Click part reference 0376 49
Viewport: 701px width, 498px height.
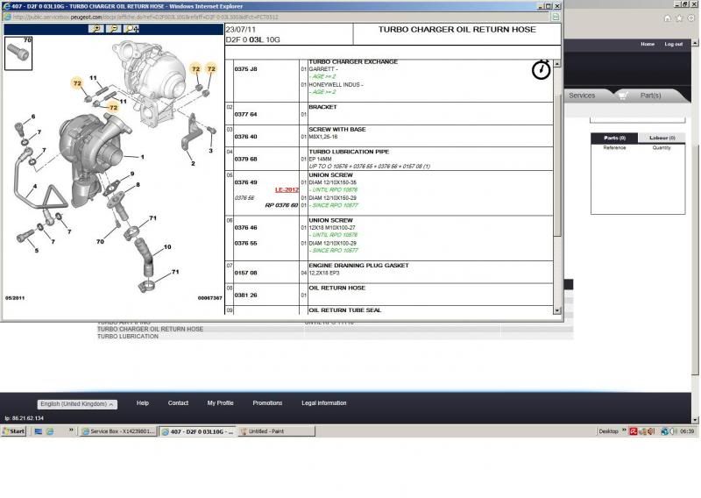(246, 182)
